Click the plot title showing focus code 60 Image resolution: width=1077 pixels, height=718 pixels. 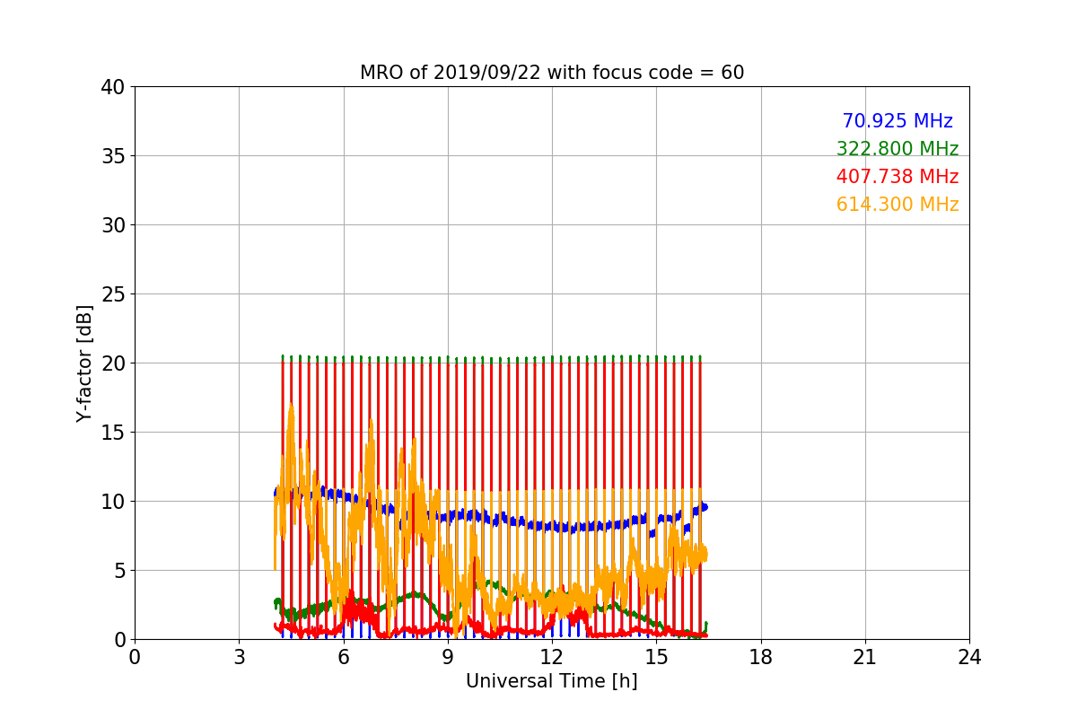point(552,73)
